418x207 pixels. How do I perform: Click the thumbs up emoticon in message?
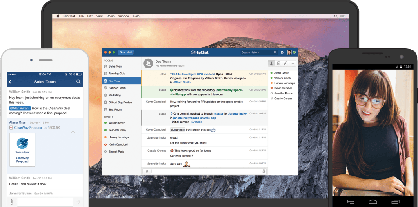tap(213, 130)
